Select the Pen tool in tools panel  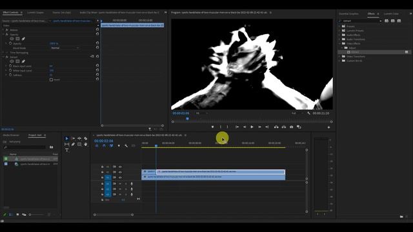73,144
